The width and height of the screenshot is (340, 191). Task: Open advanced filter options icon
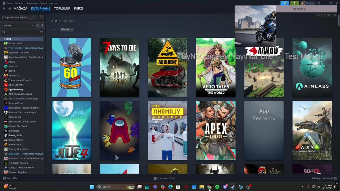point(41,32)
